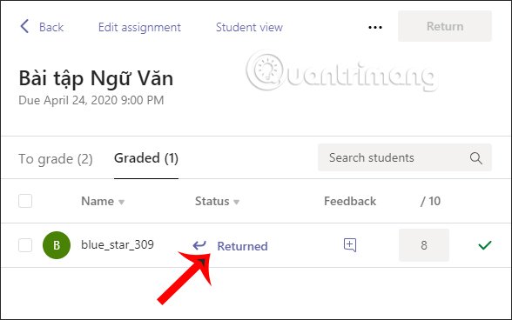Click the Search students field
This screenshot has width=512, height=320.
point(405,157)
